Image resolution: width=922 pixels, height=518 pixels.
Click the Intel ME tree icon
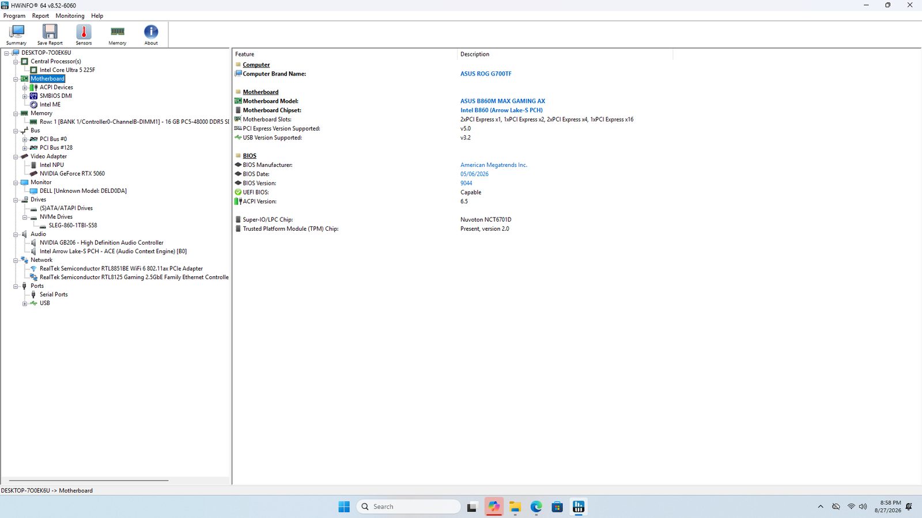coord(33,105)
